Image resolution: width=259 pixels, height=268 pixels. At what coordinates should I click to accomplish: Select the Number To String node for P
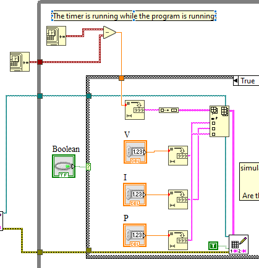coord(178,240)
